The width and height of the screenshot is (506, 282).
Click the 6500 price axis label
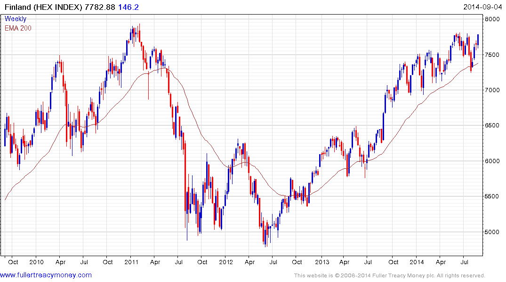tap(492, 125)
